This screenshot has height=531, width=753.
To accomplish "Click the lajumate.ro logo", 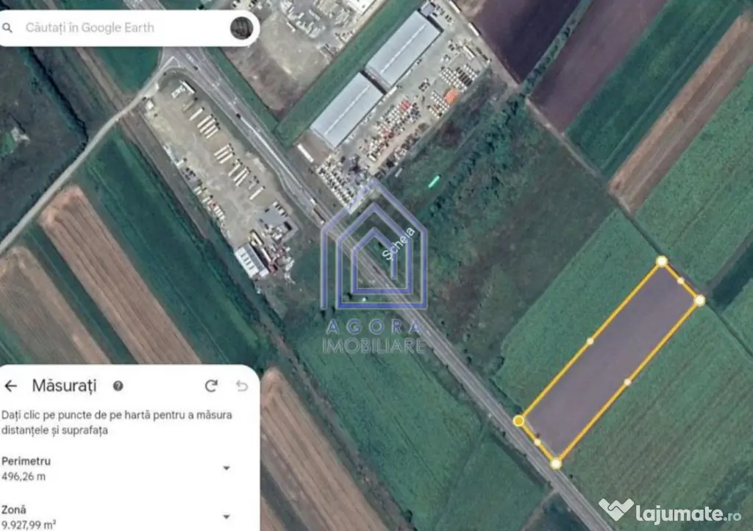I will [x=669, y=509].
